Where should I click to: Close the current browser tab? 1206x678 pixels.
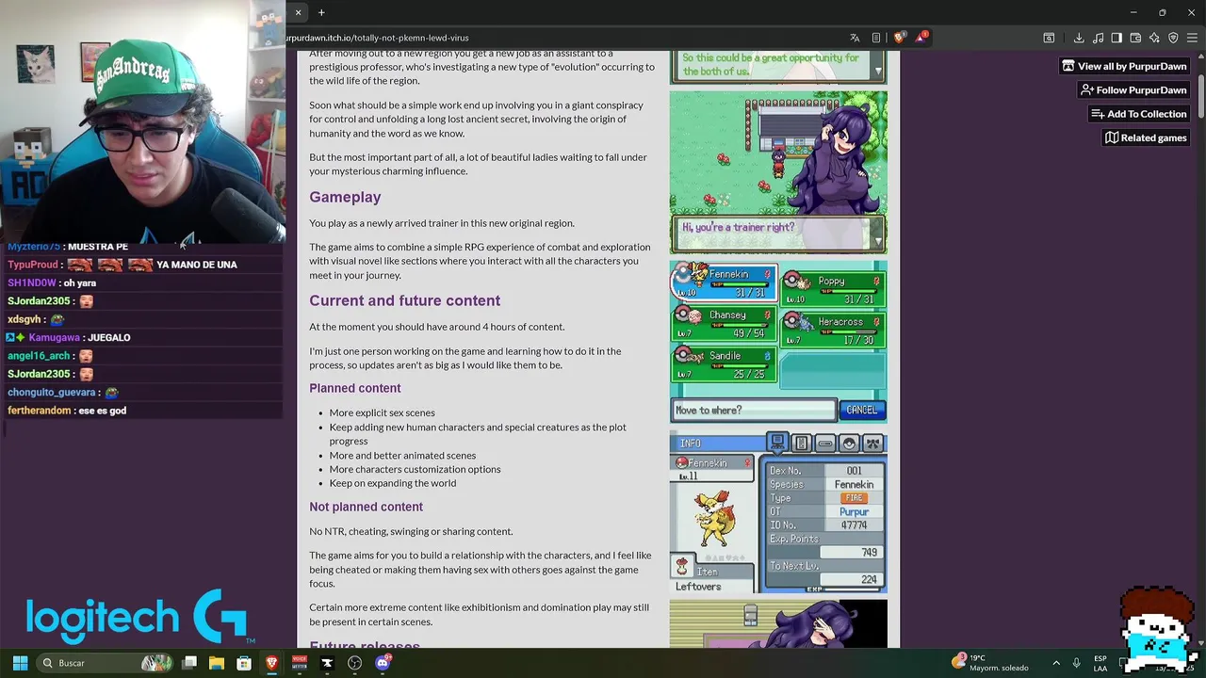pos(298,12)
